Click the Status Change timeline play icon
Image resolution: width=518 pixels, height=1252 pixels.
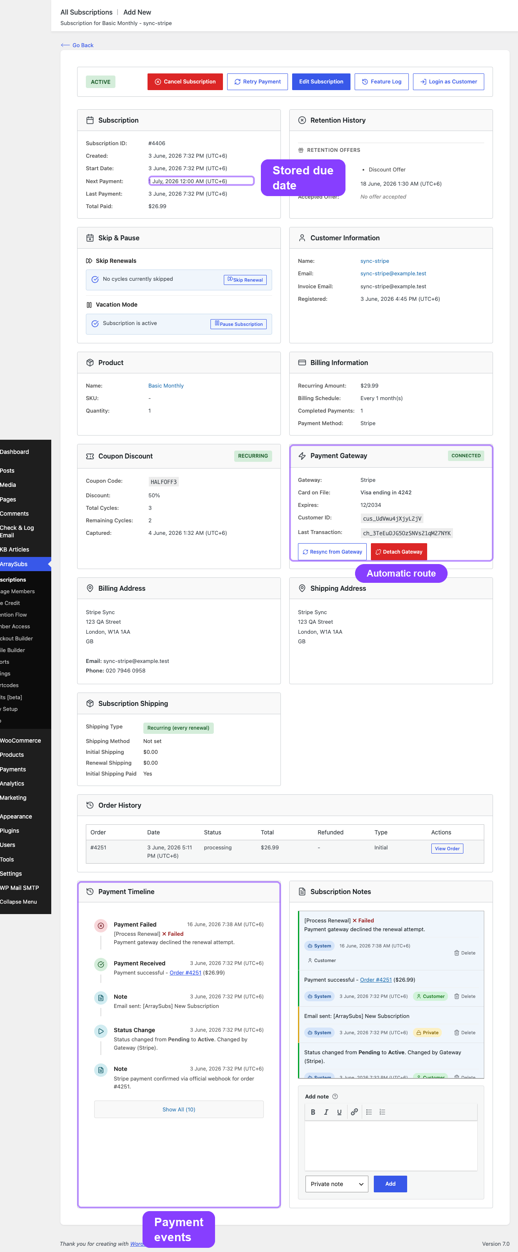pos(100,1031)
